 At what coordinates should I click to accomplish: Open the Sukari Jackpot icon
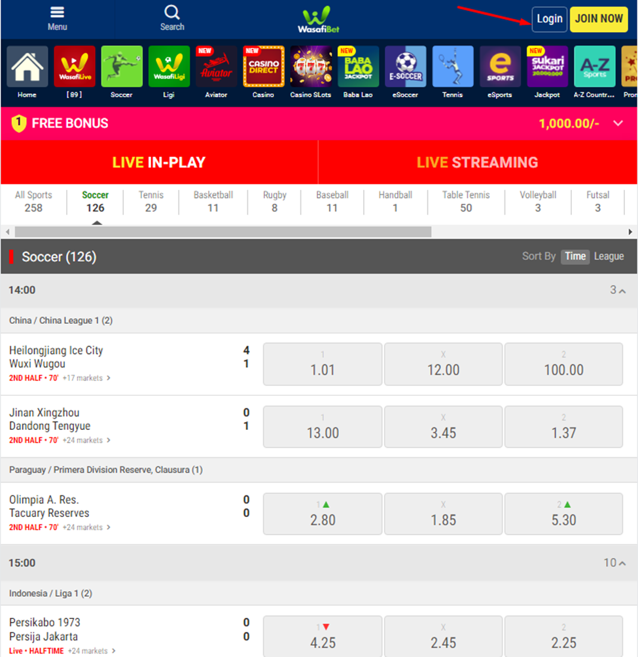point(548,67)
